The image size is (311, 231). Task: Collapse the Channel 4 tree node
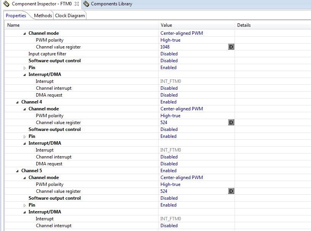click(x=18, y=102)
